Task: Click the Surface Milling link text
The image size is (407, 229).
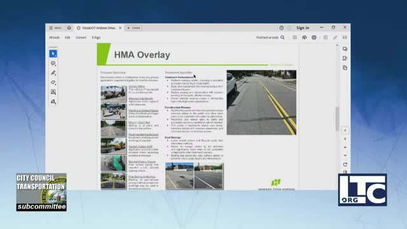Action: click(x=137, y=87)
